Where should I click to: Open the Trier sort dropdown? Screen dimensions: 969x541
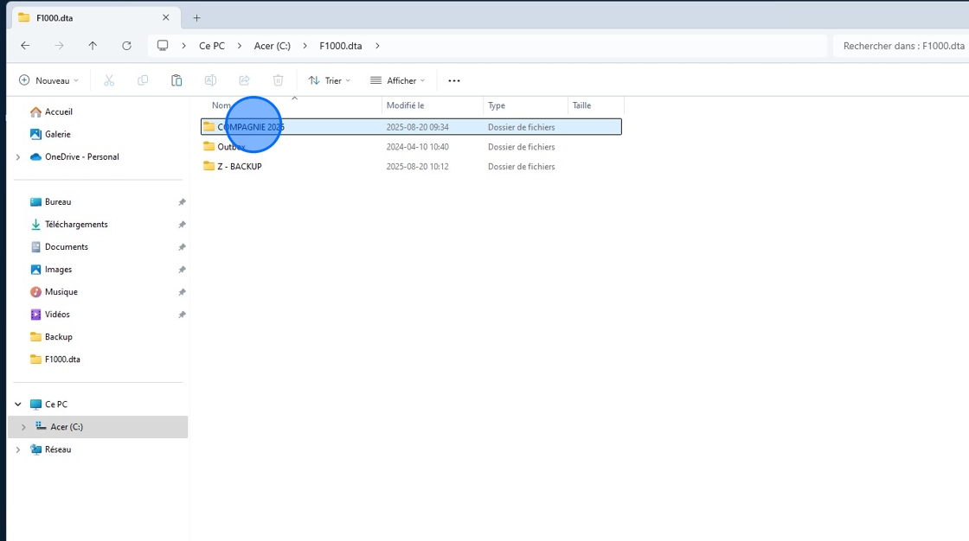point(330,80)
